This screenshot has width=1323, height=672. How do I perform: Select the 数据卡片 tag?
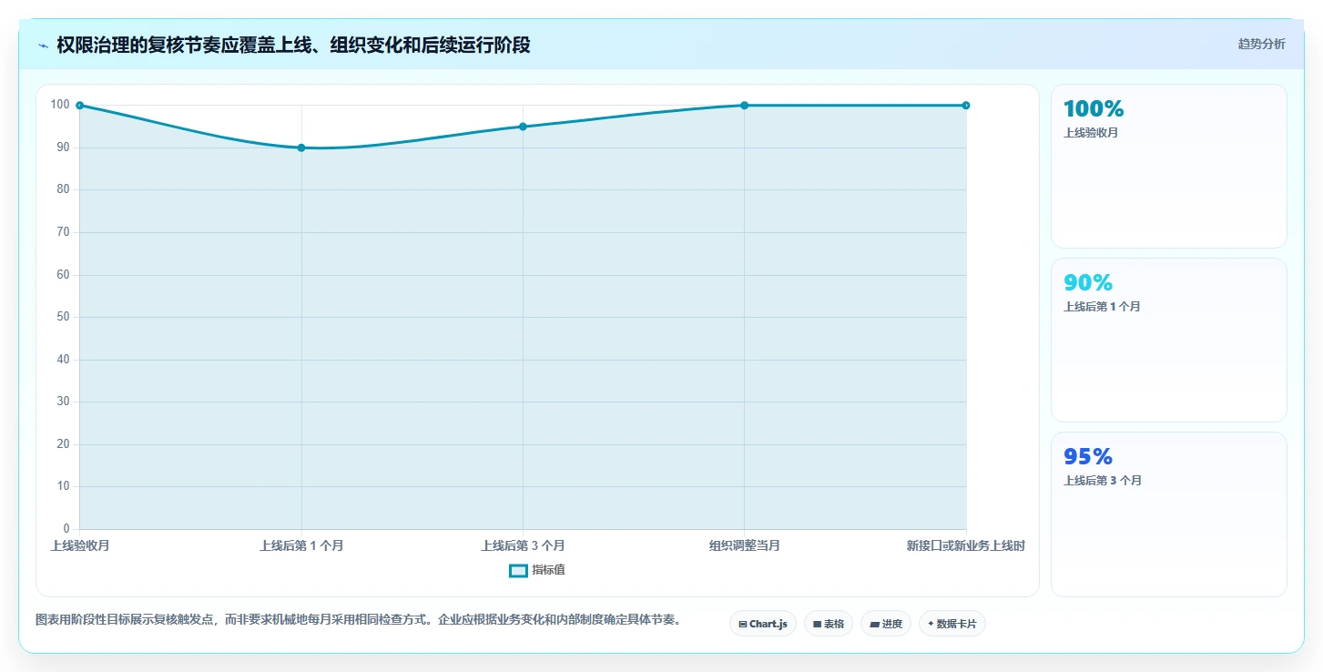[x=952, y=624]
